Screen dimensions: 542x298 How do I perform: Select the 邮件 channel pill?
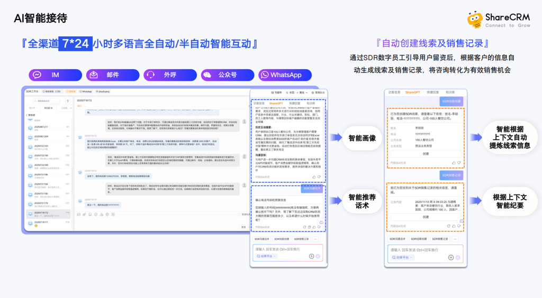click(113, 75)
